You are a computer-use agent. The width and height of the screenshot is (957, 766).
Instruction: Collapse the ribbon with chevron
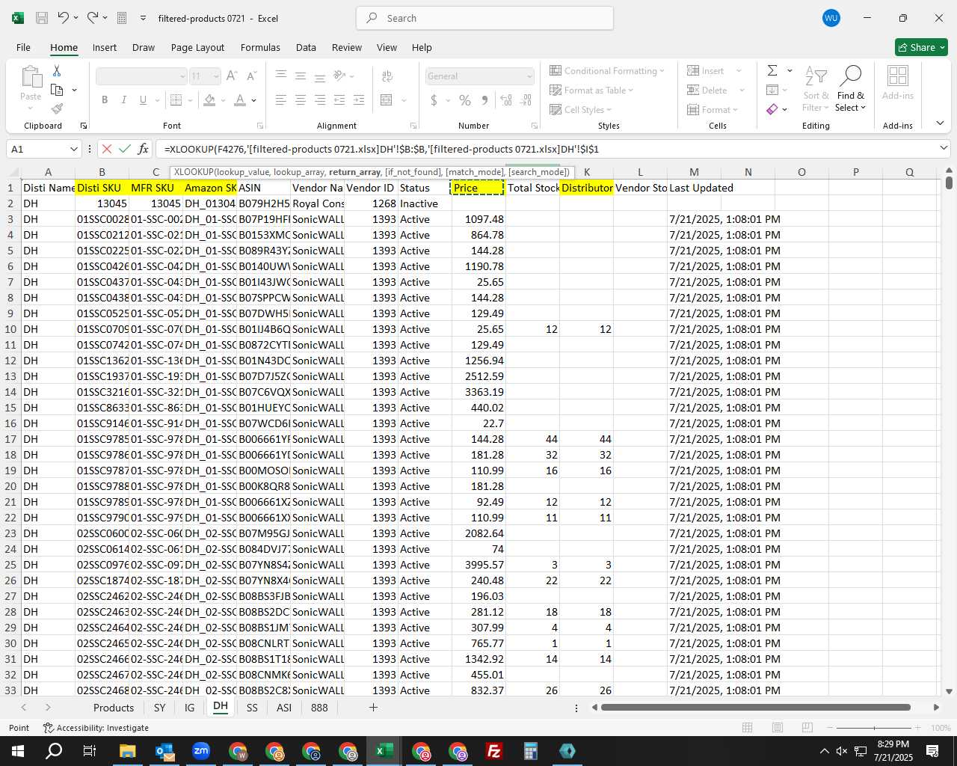tap(940, 124)
